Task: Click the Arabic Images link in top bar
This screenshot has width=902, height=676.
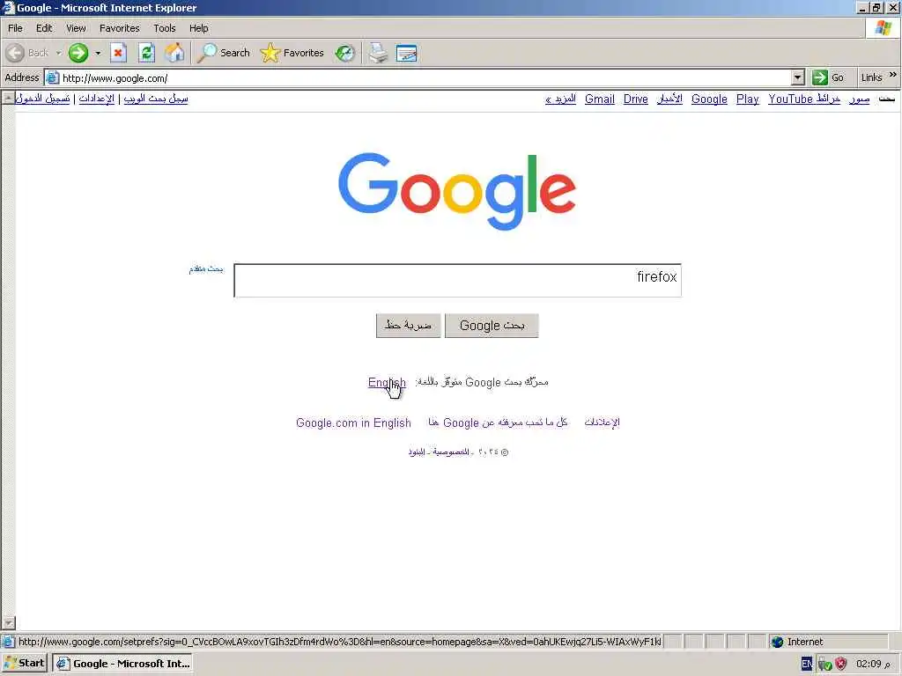Action: 859,99
